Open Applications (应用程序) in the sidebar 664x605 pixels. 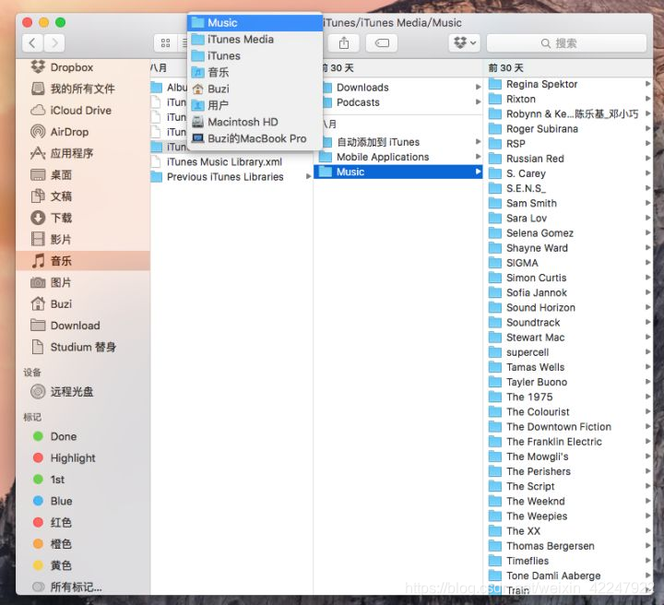83,153
